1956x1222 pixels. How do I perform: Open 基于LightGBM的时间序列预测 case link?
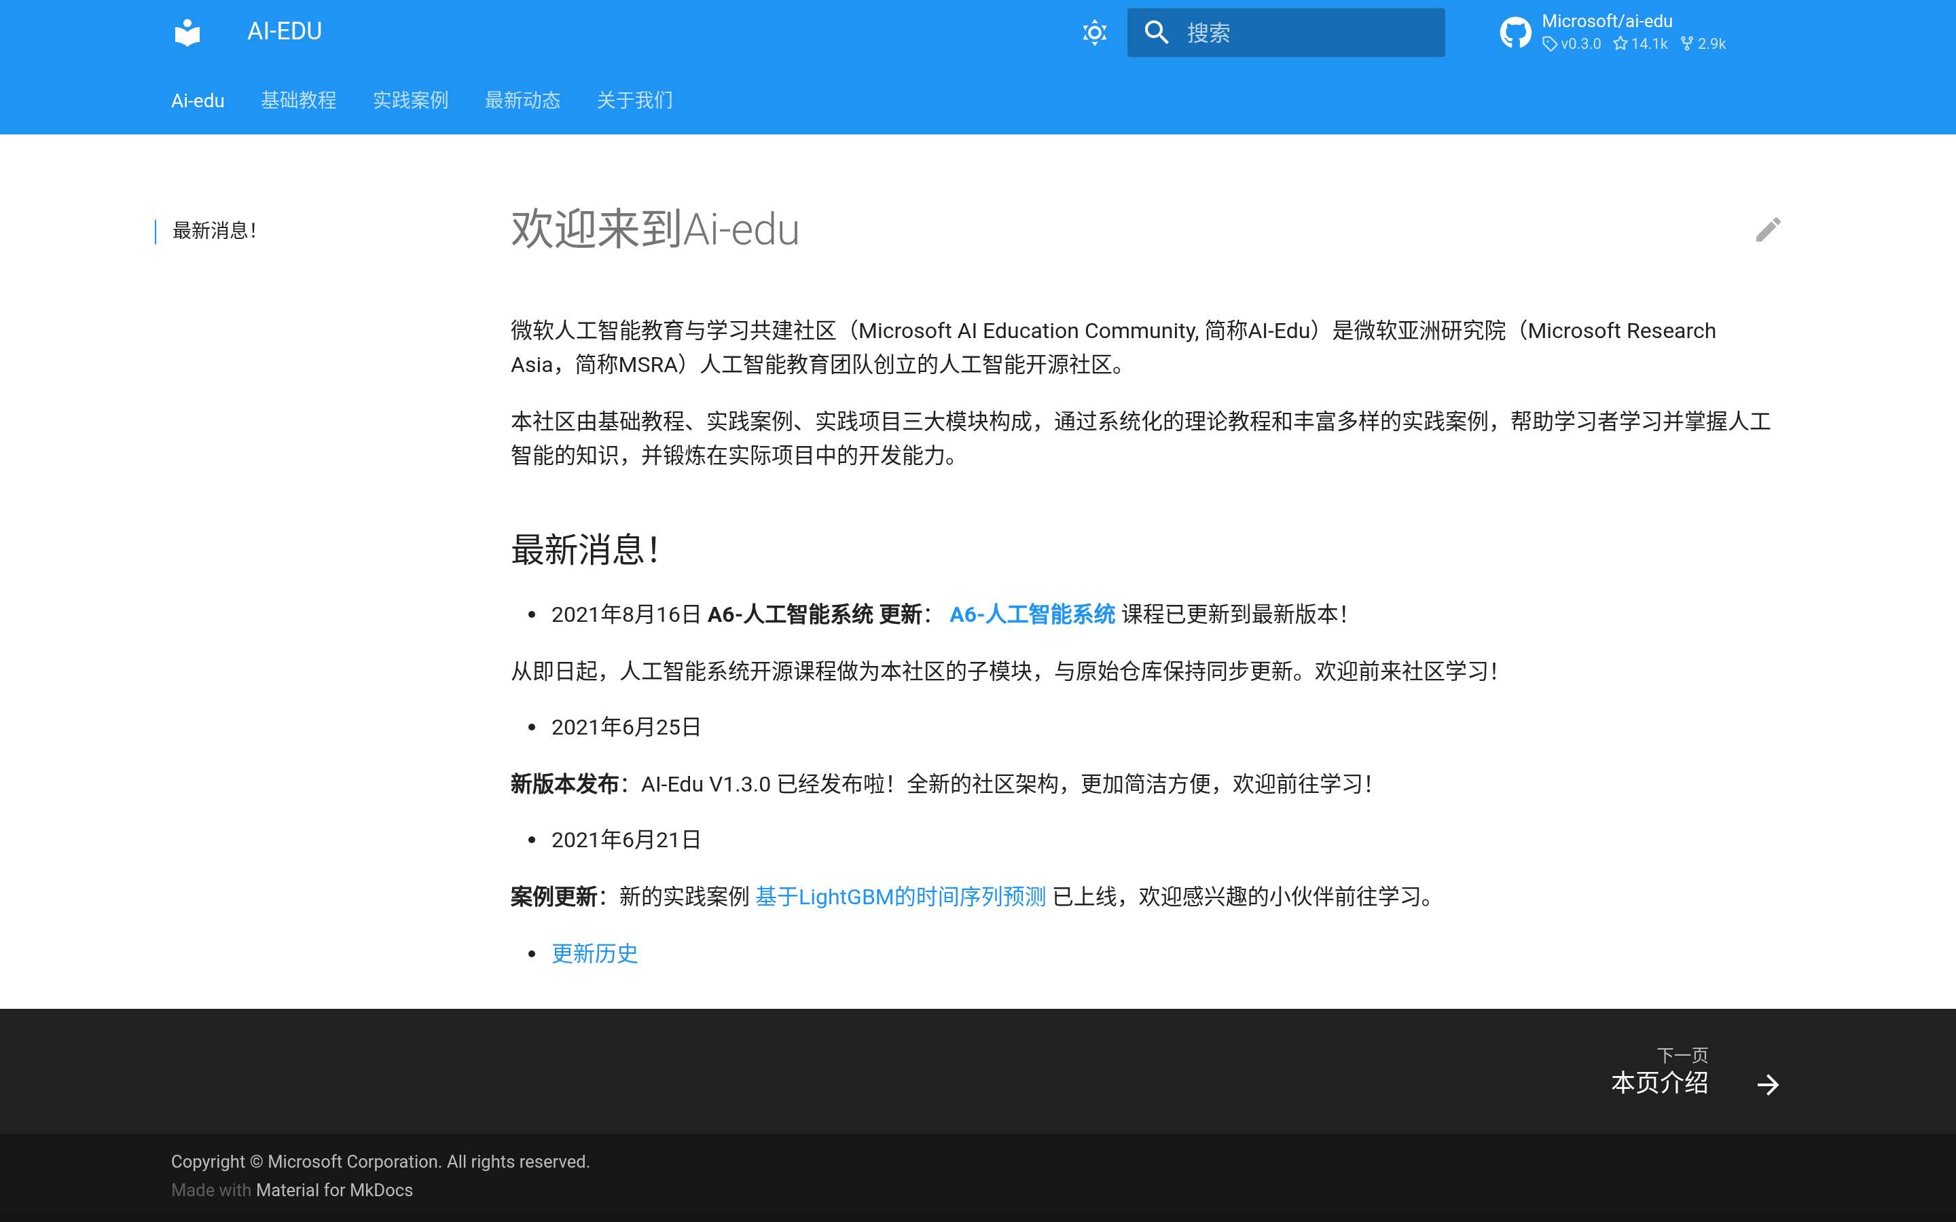[901, 896]
